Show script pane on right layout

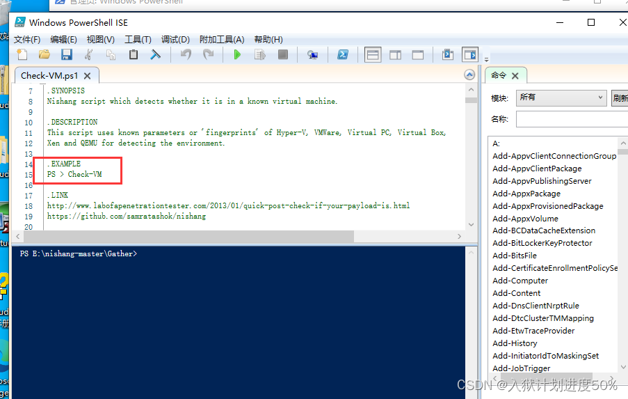(395, 54)
